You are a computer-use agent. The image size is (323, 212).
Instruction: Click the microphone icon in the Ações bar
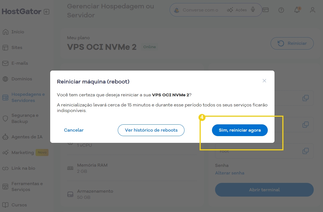(x=253, y=10)
